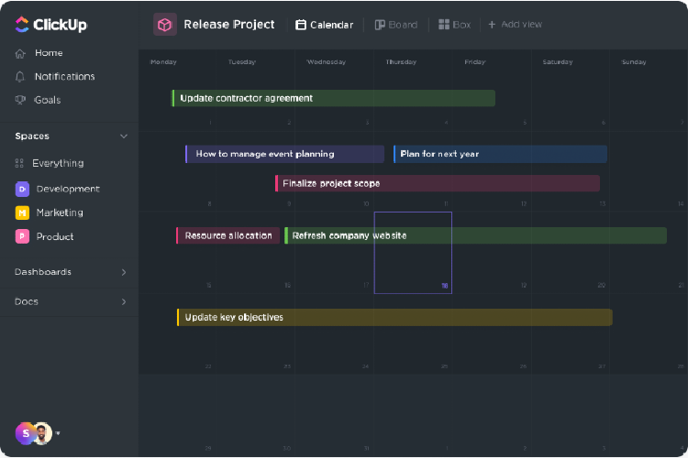This screenshot has width=688, height=458.
Task: Click the Add view button
Action: 517,25
